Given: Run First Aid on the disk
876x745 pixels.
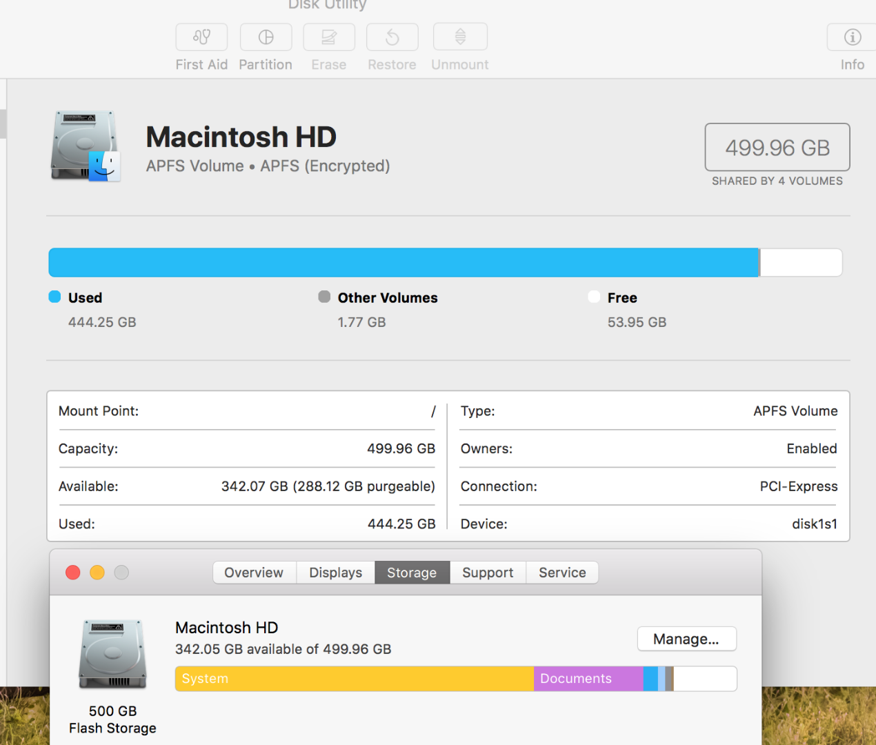Looking at the screenshot, I should pos(201,37).
